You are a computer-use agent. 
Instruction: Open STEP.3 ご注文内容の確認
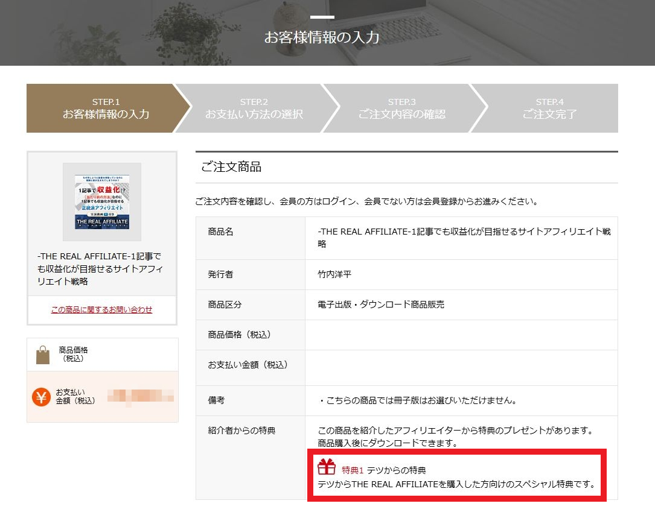point(401,107)
